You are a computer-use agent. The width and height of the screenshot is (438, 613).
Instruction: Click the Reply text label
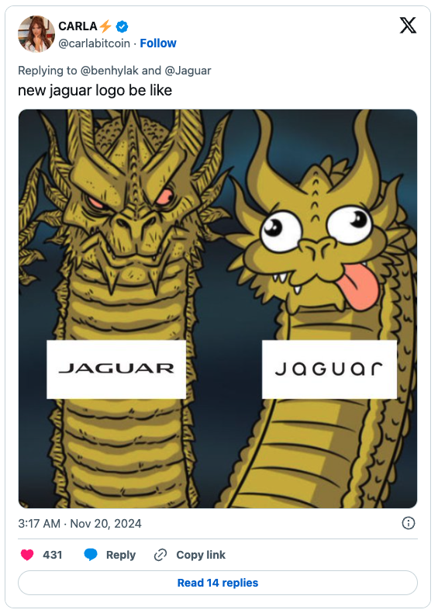pos(121,555)
